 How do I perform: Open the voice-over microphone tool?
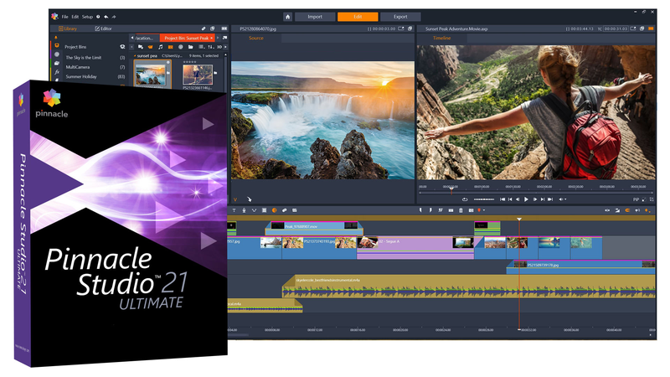coord(244,210)
